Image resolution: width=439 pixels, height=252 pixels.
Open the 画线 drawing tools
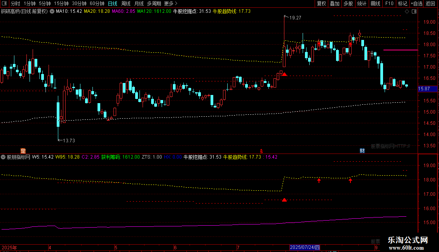pyautogui.click(x=375, y=3)
